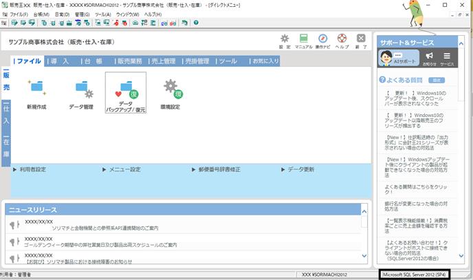Open FAQ about SQLServer2012の場合

[416, 250]
